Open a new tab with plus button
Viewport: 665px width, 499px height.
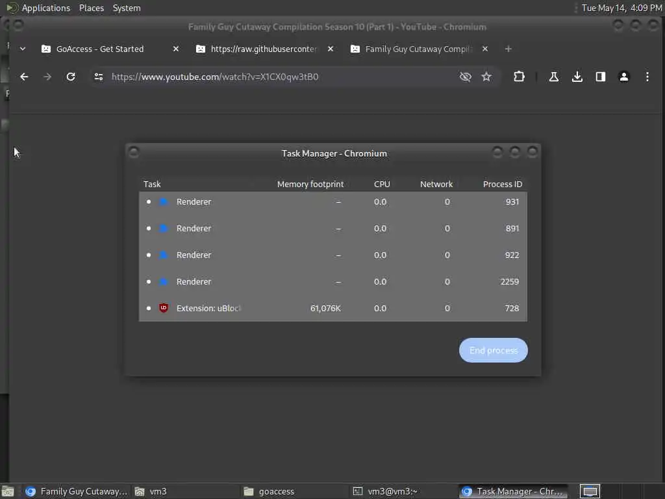click(x=508, y=49)
